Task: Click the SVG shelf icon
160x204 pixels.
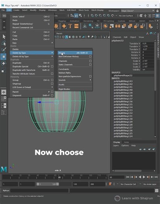Action: (x=76, y=26)
